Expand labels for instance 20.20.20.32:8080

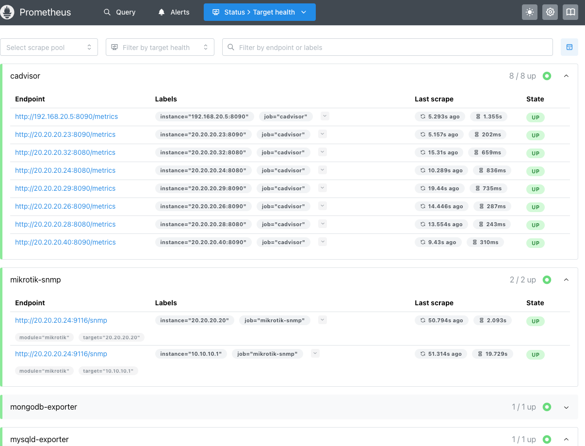(x=323, y=152)
